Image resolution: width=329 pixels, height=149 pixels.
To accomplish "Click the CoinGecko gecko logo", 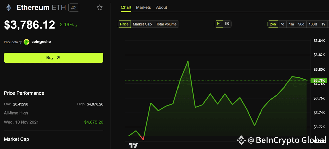I will (26, 42).
